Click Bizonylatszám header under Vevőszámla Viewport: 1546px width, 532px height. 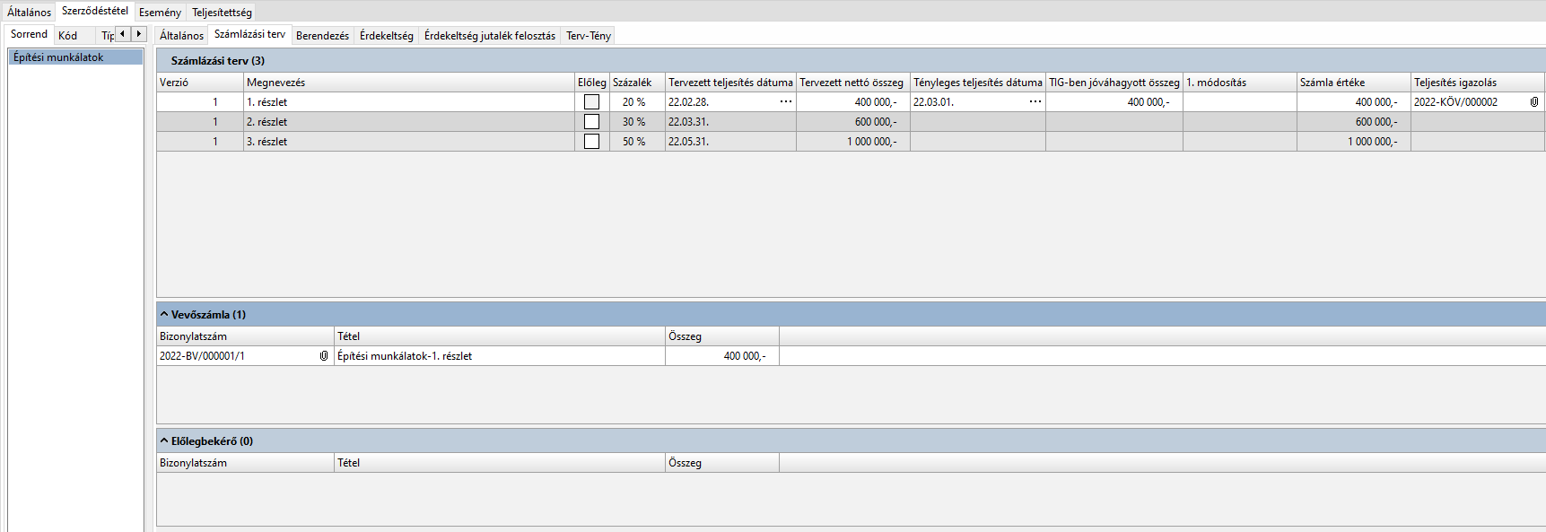coord(245,336)
